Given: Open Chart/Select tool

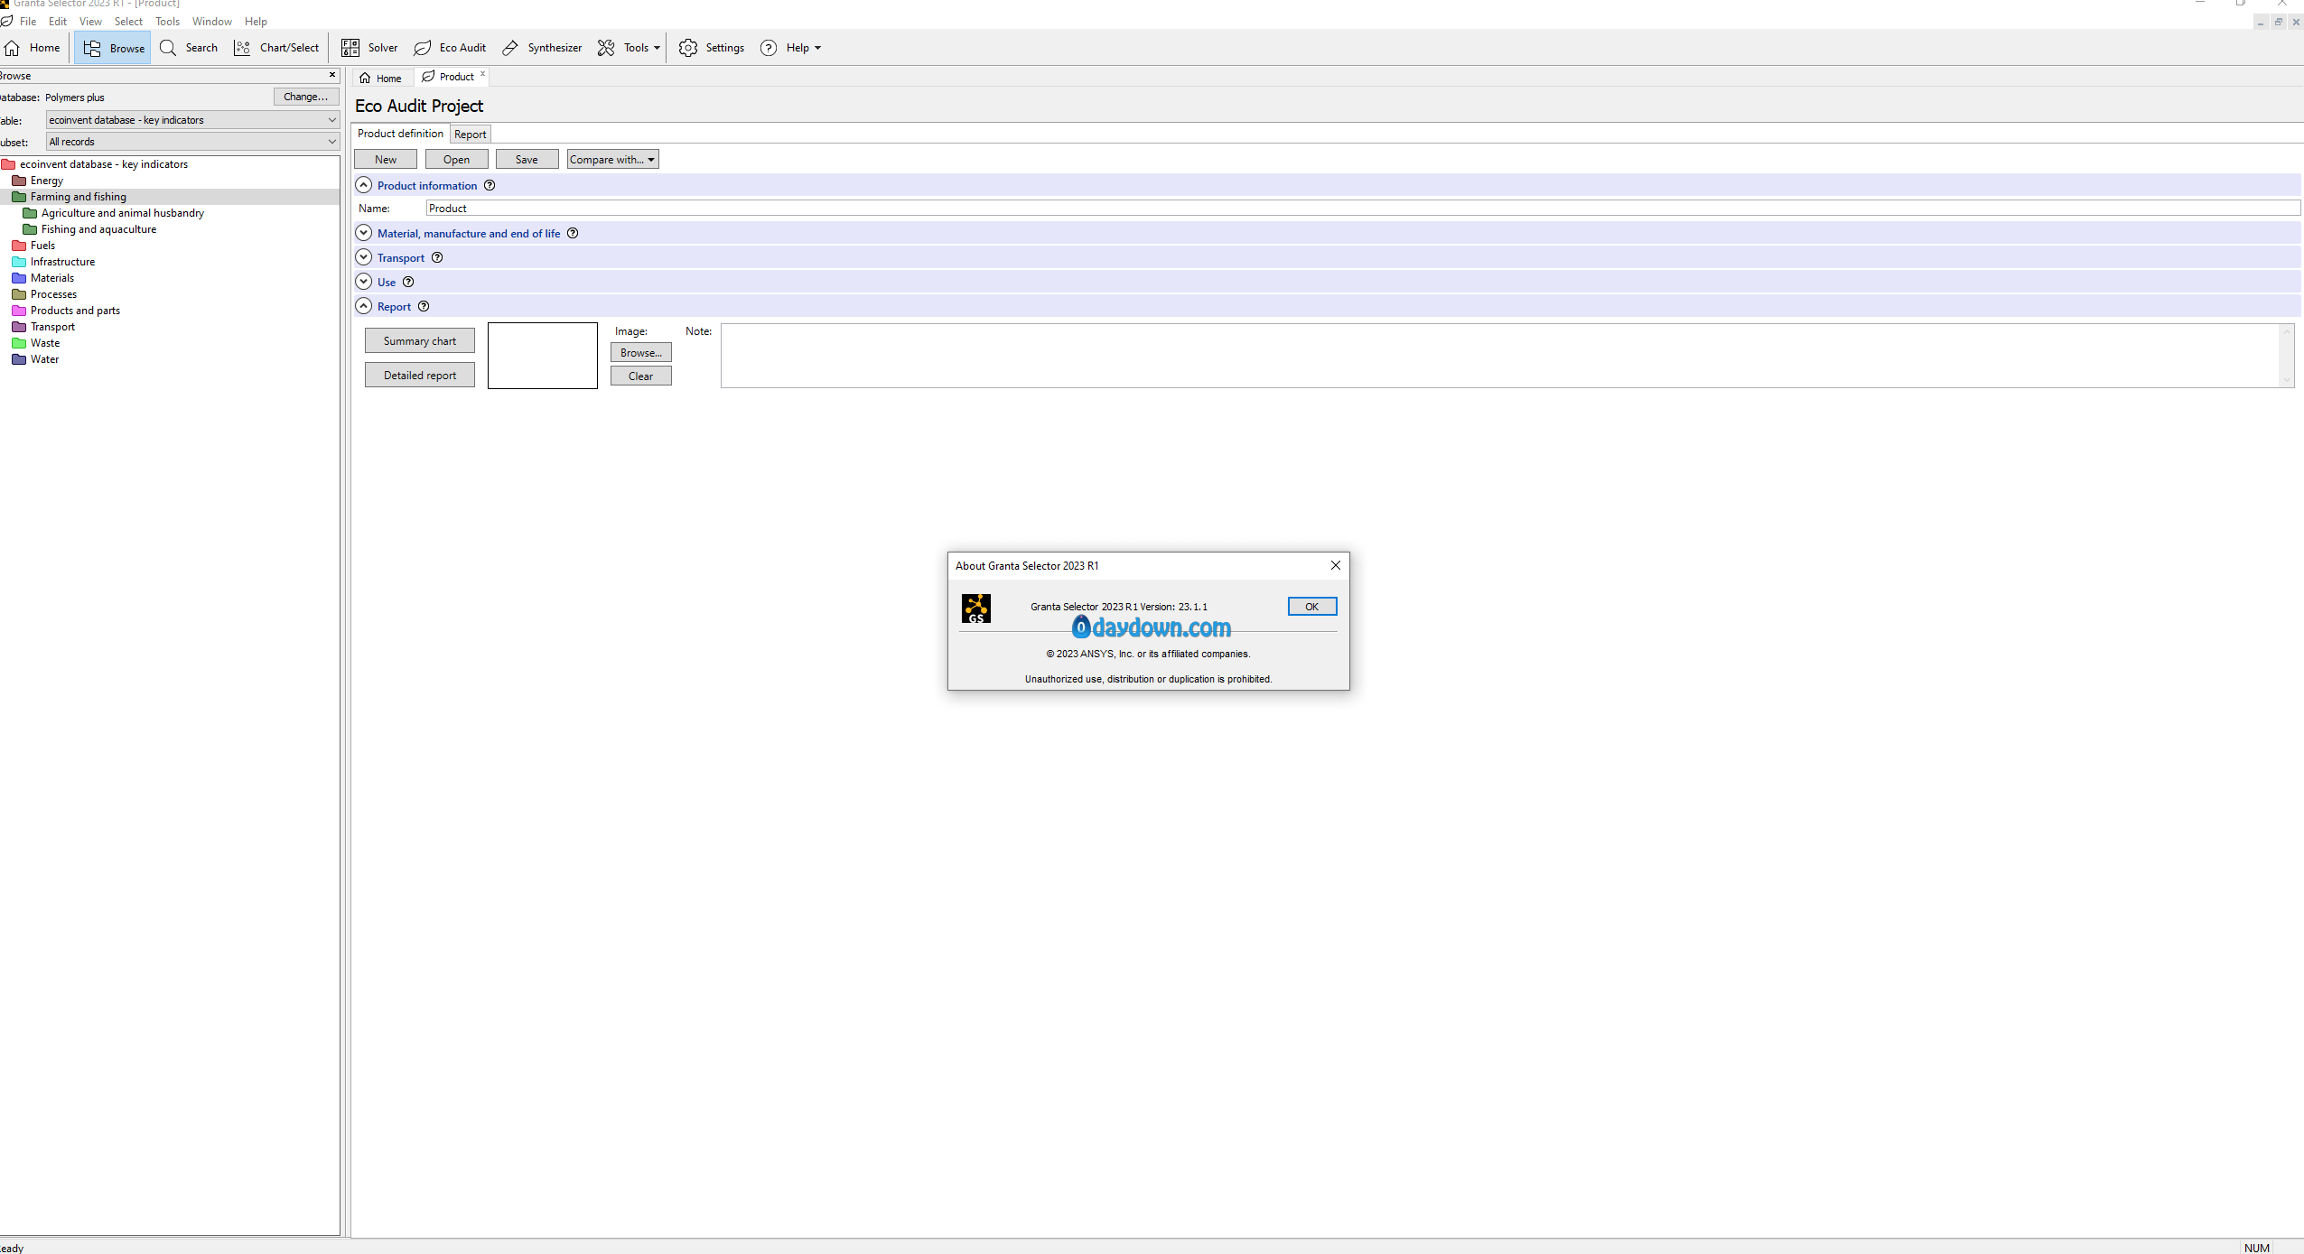Looking at the screenshot, I should point(276,48).
